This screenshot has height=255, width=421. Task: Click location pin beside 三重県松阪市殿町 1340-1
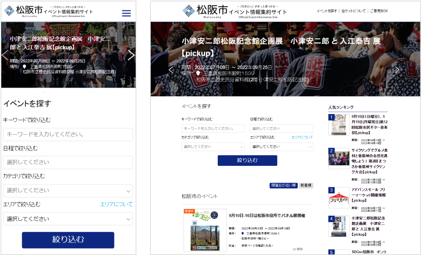[x=243, y=233]
